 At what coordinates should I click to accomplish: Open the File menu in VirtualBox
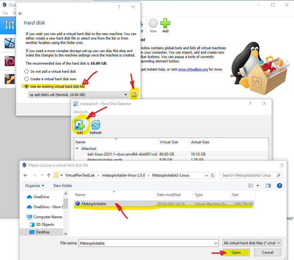tap(5, 13)
